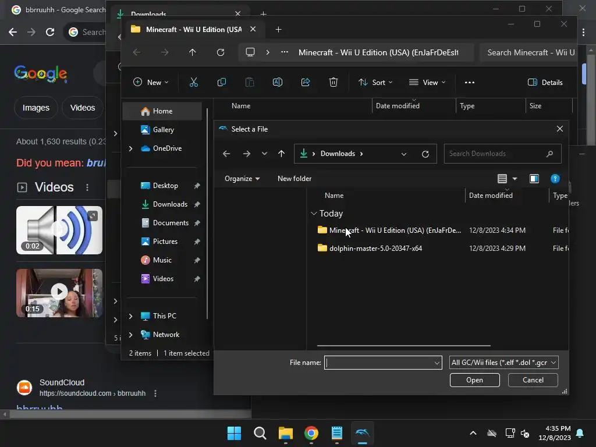Open the 0:02 speaker video thumbnail
Image resolution: width=596 pixels, height=447 pixels.
pos(59,230)
